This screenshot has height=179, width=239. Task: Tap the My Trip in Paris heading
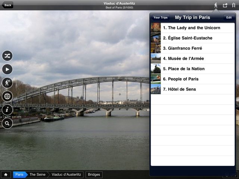[x=193, y=18]
